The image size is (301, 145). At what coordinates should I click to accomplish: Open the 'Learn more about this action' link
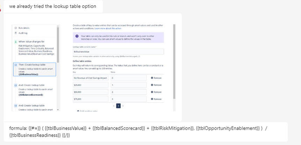coord(108,28)
